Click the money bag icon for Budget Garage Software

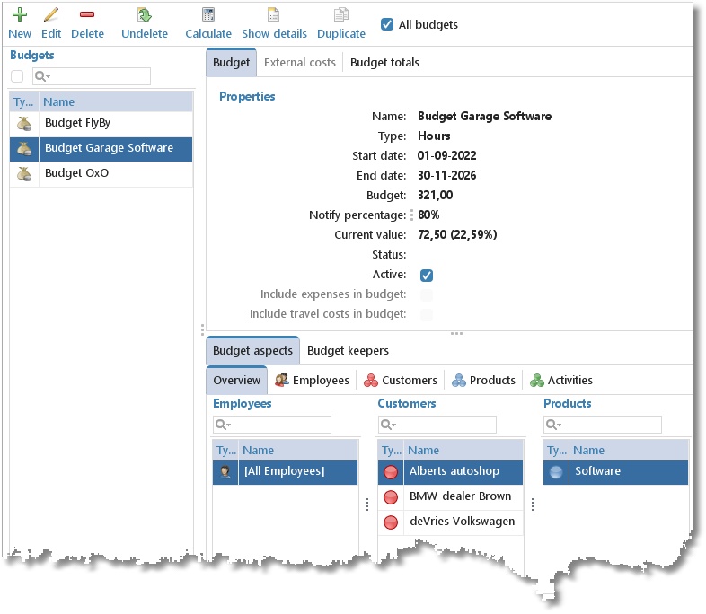pyautogui.click(x=24, y=148)
